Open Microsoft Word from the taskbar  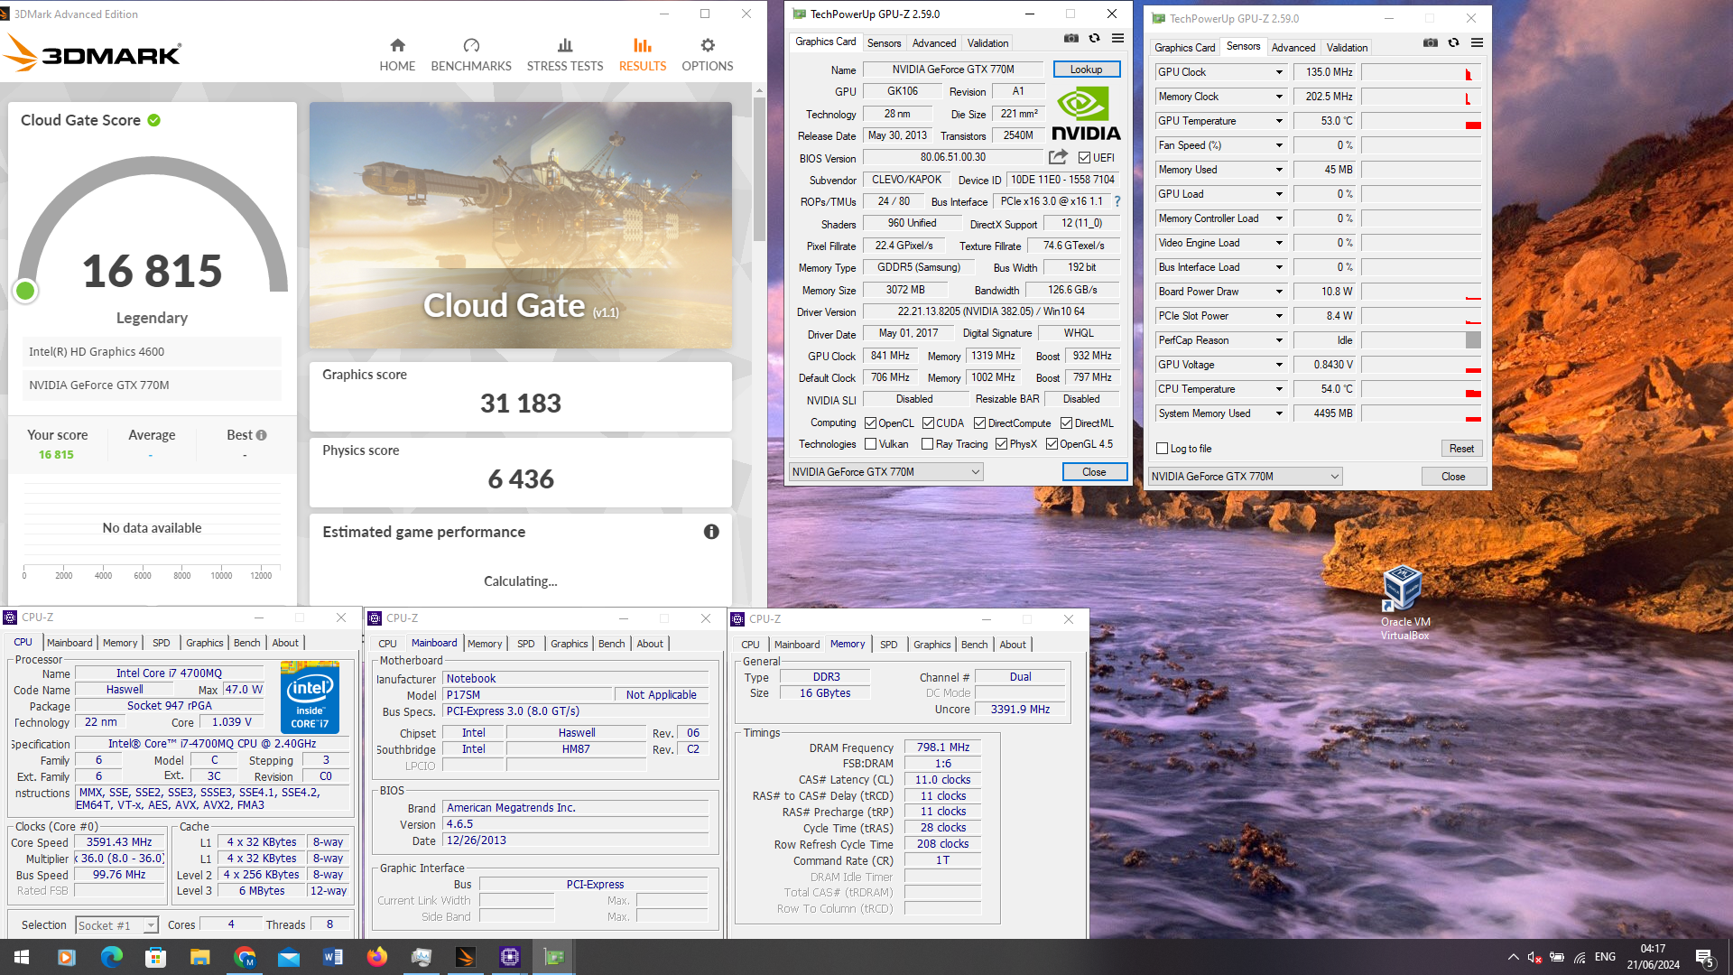pyautogui.click(x=333, y=957)
